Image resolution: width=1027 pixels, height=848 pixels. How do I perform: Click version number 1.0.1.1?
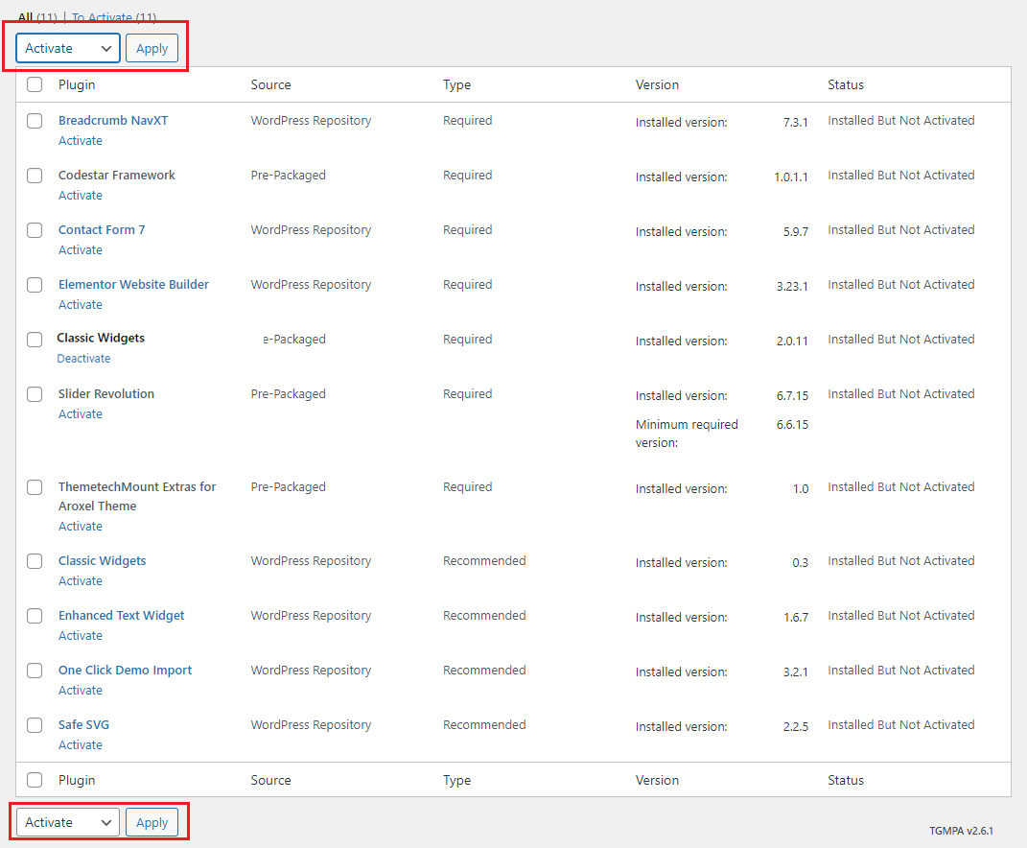[x=791, y=177]
